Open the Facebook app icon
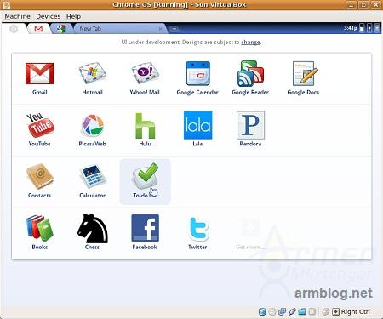Image resolution: width=383 pixels, height=319 pixels. pyautogui.click(x=145, y=228)
